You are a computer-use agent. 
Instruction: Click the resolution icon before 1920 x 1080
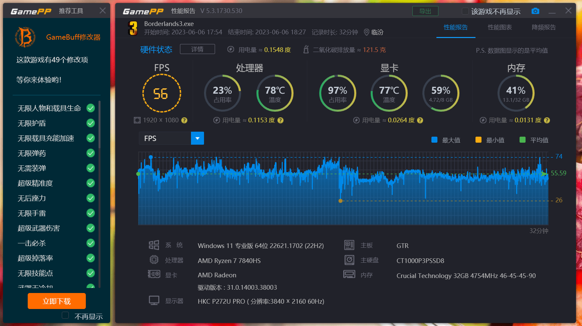137,120
